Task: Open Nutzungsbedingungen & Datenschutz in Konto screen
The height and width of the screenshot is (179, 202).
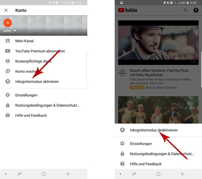Action: click(48, 105)
